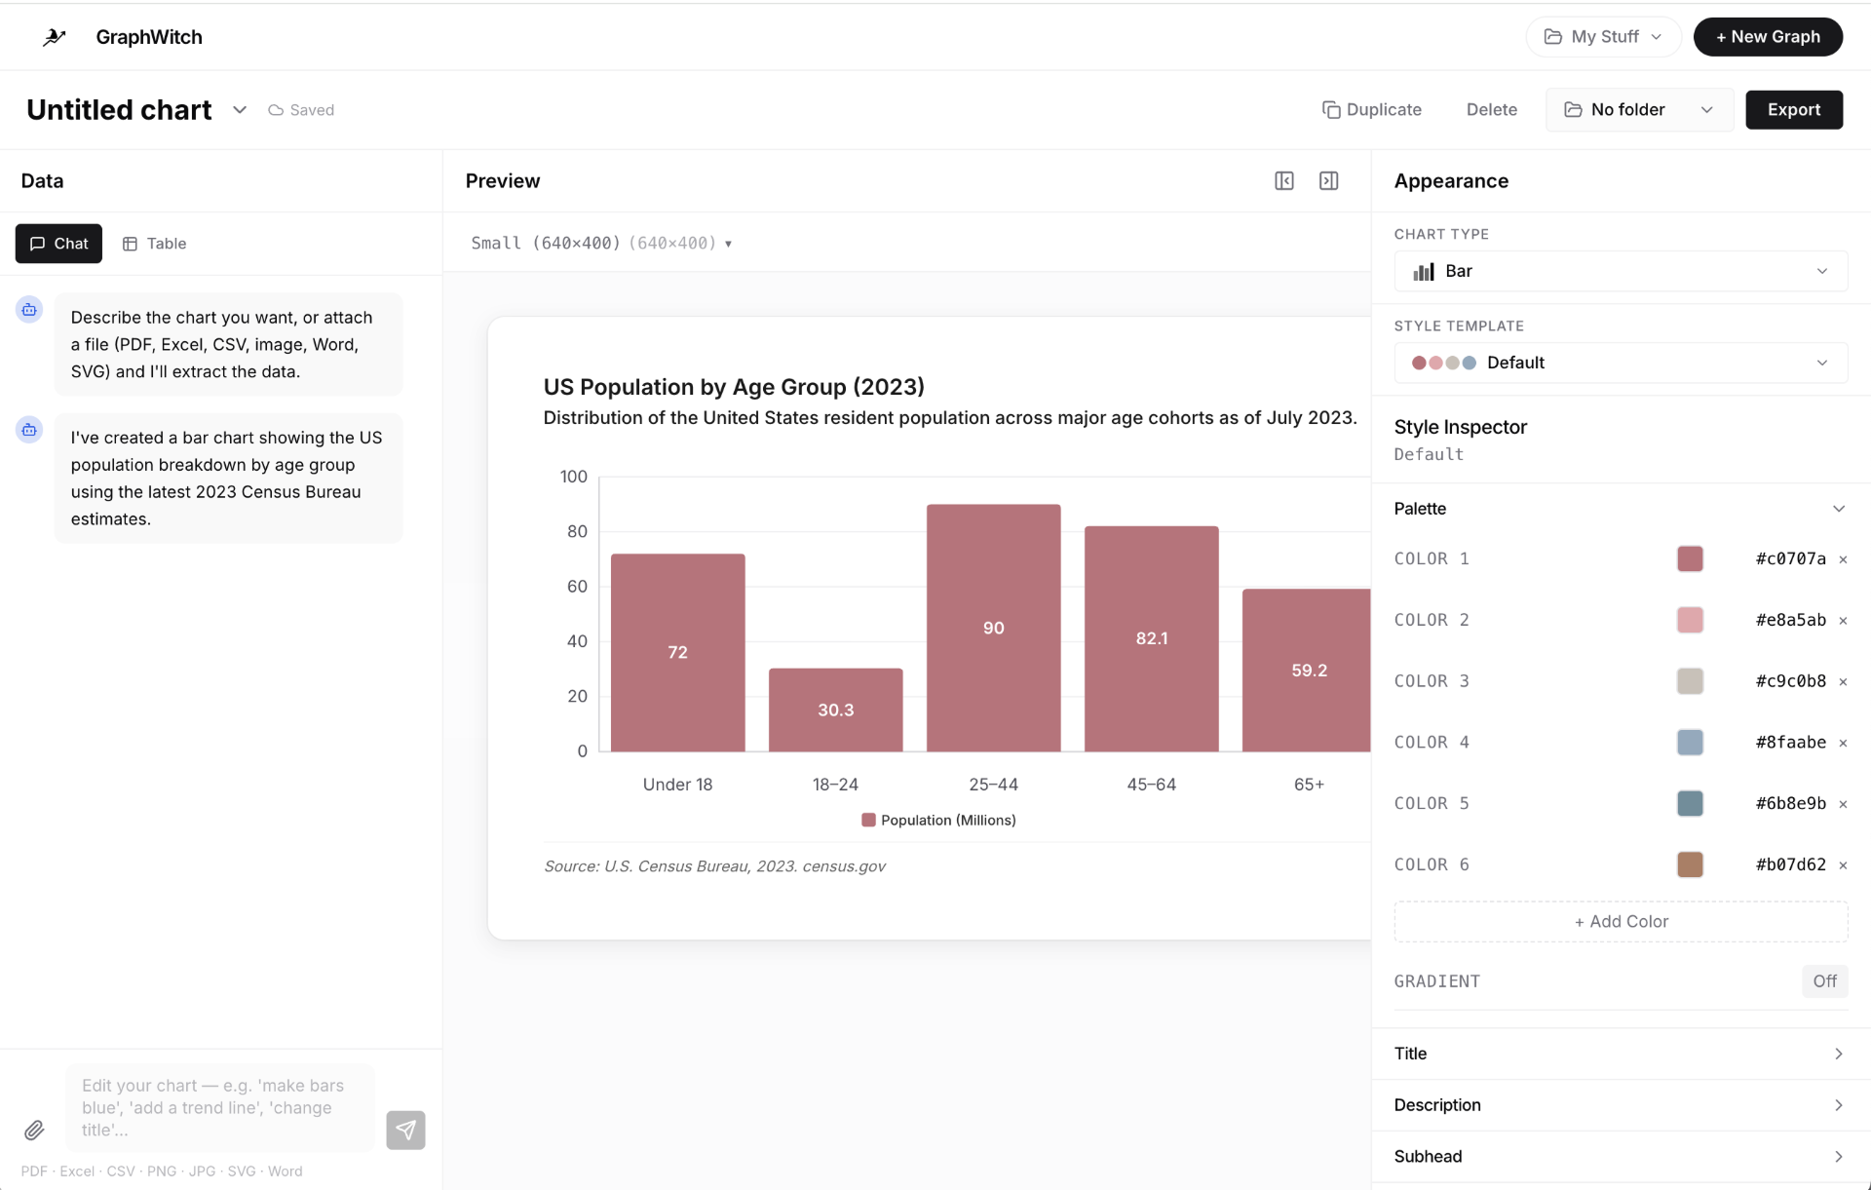
Task: Expand the Title section
Action: tap(1621, 1054)
